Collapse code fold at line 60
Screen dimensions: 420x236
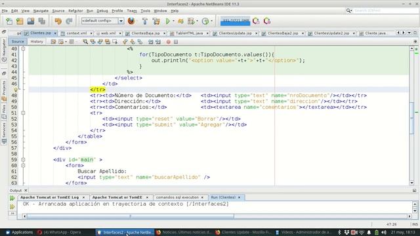point(23,166)
